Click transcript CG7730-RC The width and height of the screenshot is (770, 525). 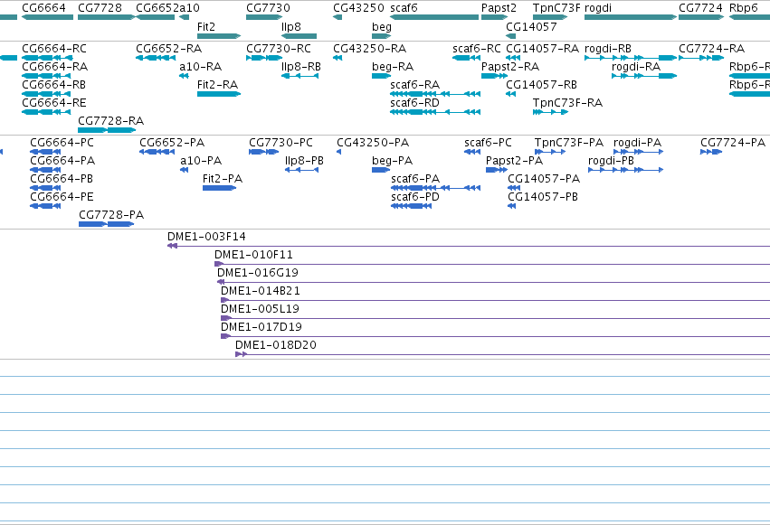264,58
